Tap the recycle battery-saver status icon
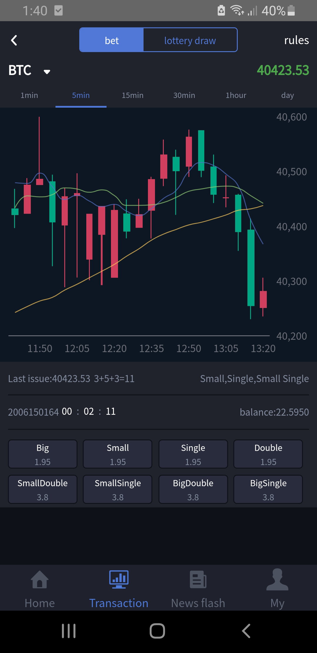 (x=221, y=10)
